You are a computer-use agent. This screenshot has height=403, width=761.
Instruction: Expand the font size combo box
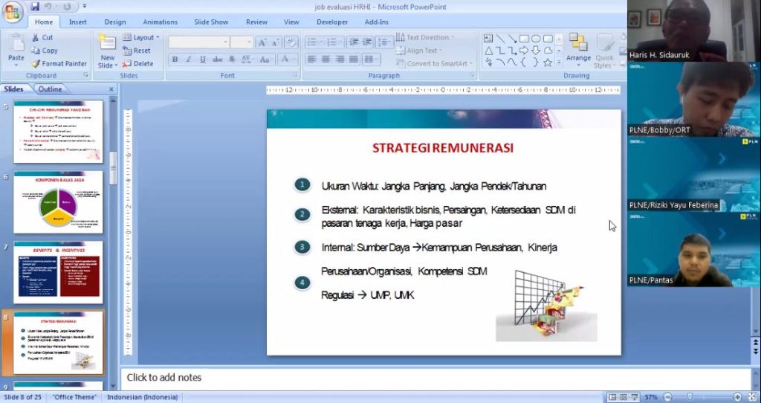tap(248, 42)
